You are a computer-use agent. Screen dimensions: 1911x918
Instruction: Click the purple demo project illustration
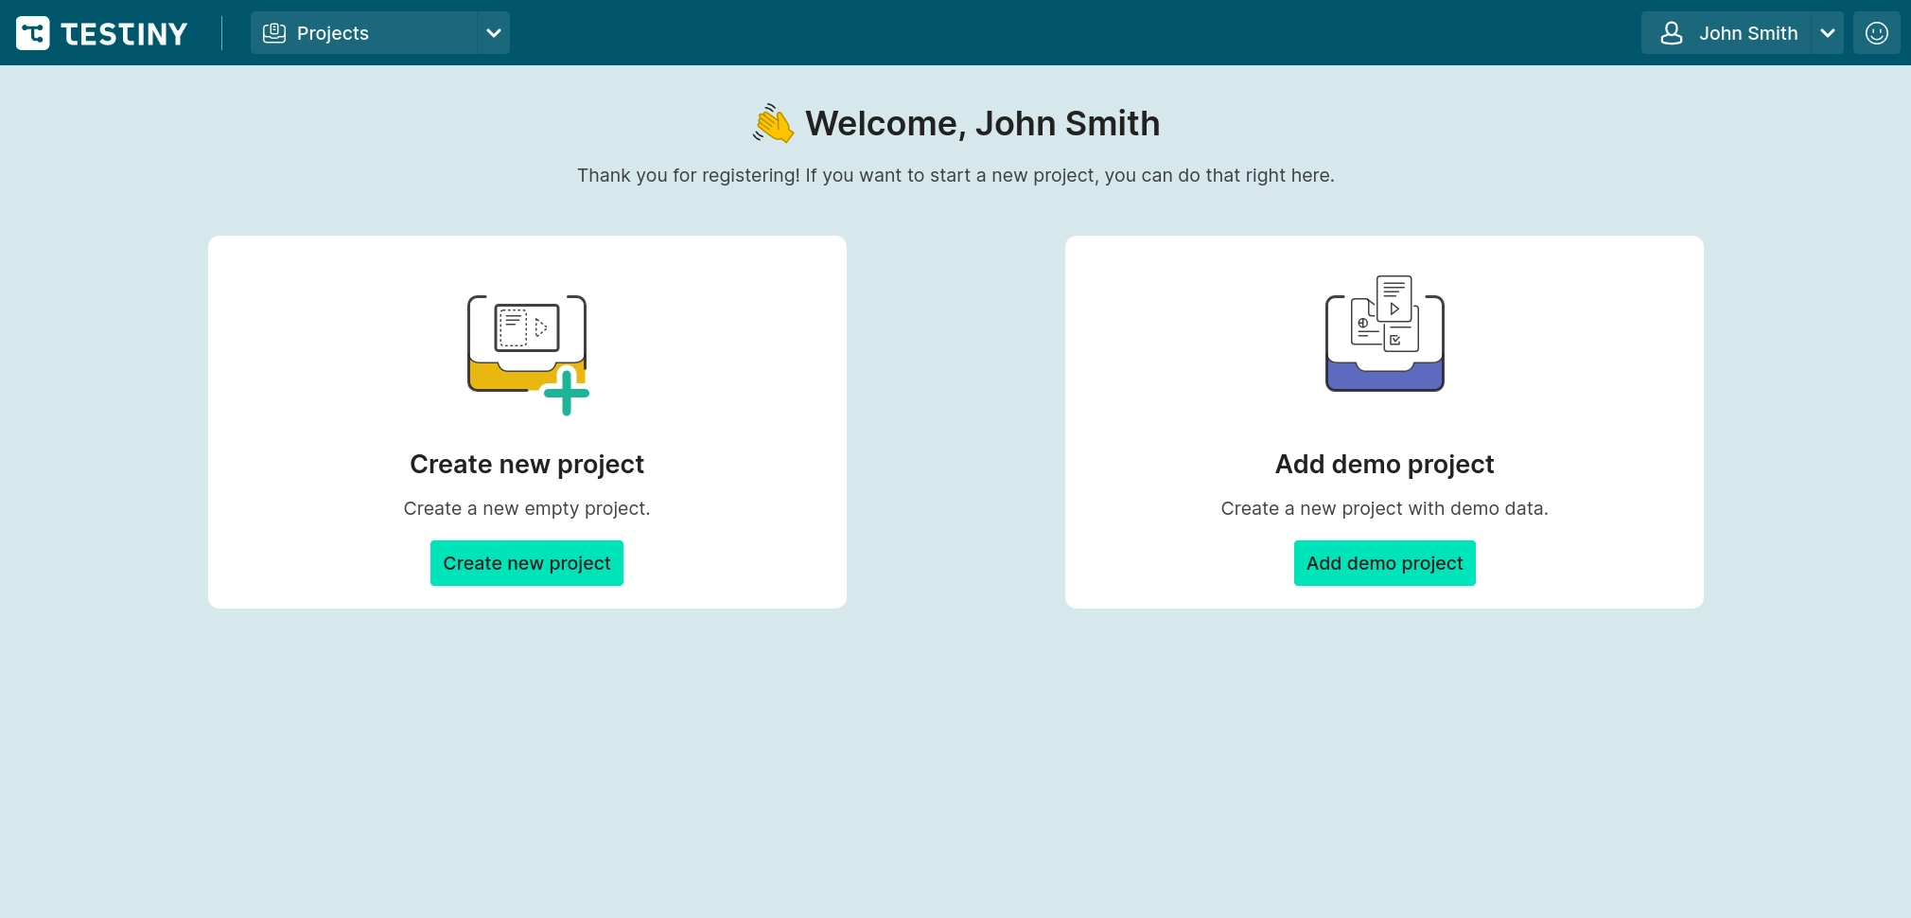(1384, 335)
